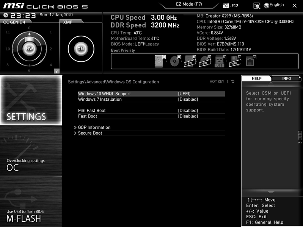Open the OC overclocking settings section
Viewport: 303px width, 227px height.
tap(31, 151)
